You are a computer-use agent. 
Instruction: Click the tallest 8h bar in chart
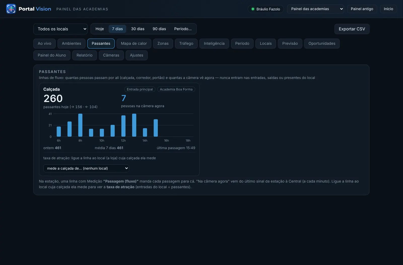click(x=80, y=125)
